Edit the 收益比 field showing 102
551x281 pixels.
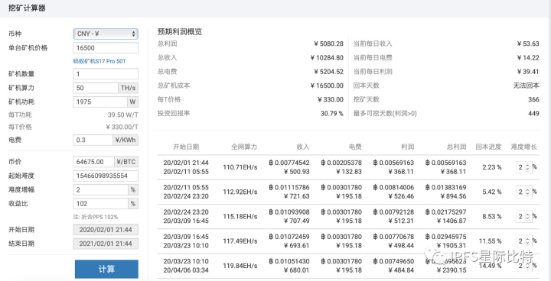tap(100, 204)
